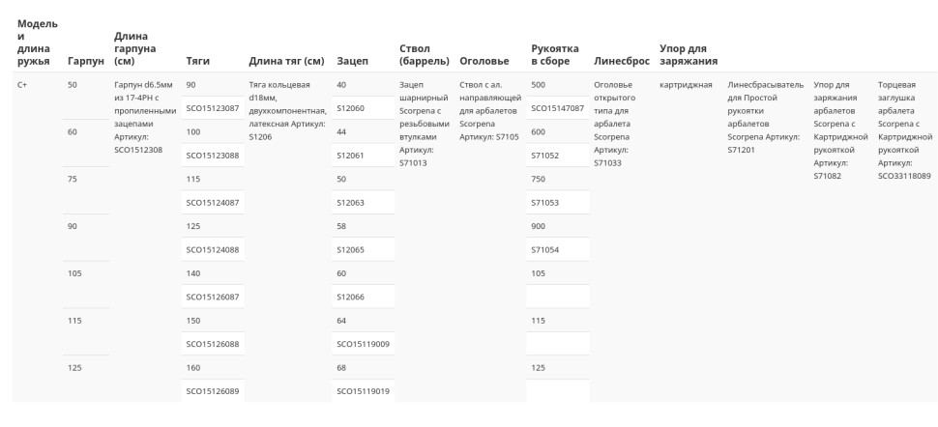Select the SCO15147087 article cell
Image resolution: width=938 pixels, height=427 pixels.
pos(558,108)
